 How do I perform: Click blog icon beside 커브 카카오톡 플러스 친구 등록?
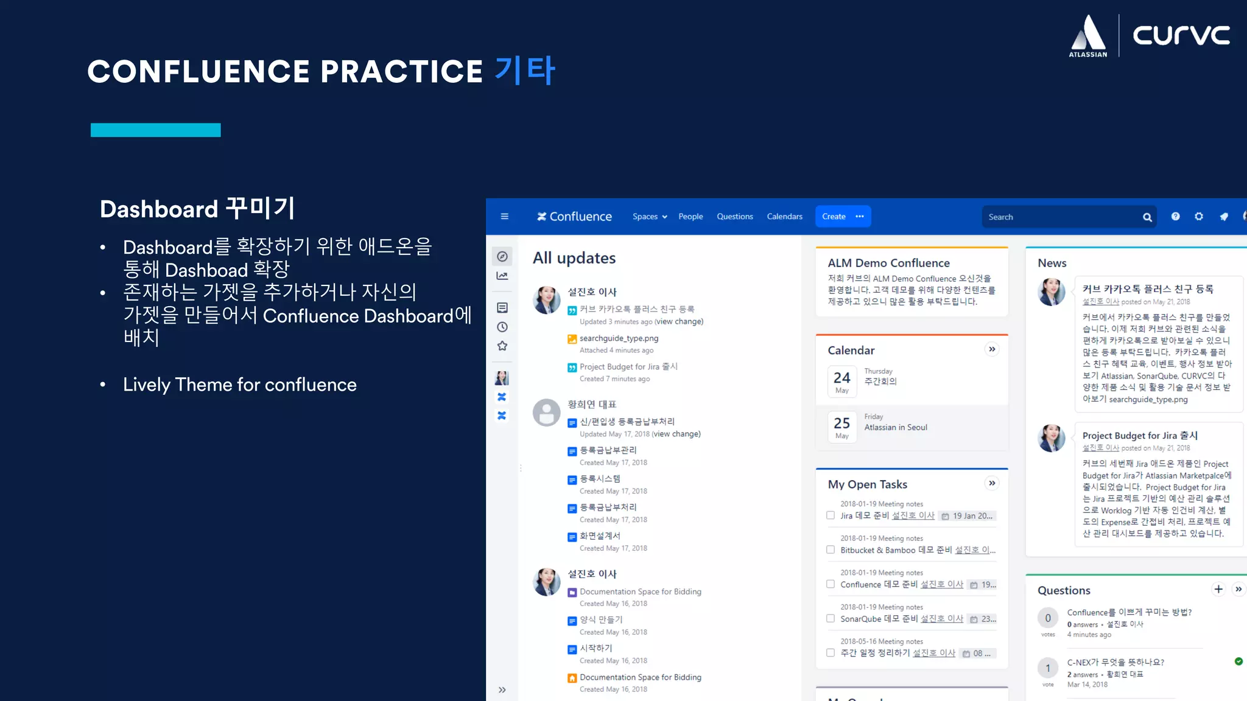(572, 310)
